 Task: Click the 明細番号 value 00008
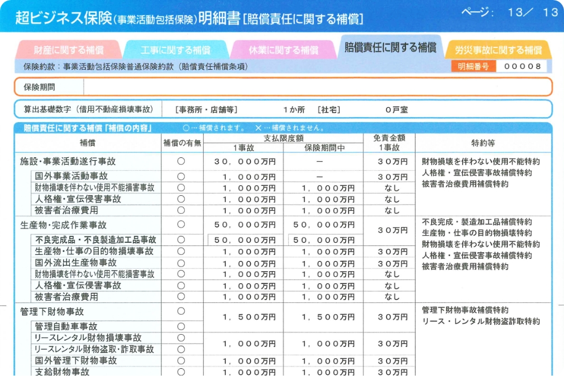pyautogui.click(x=522, y=66)
